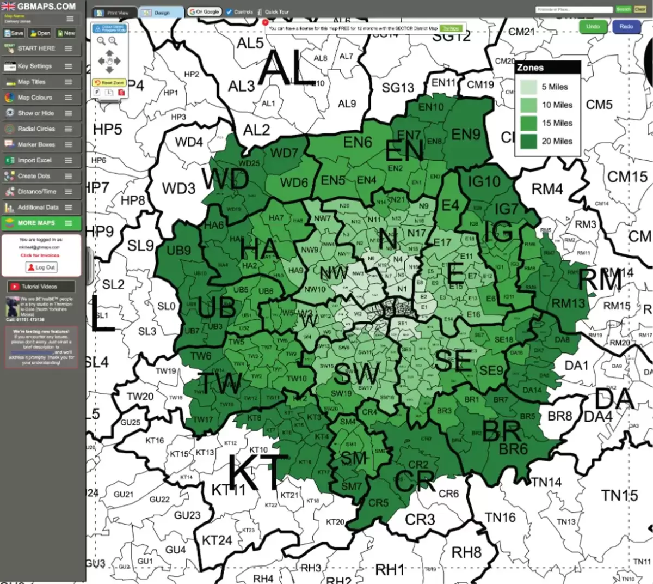Click the START HERE hand icon
The image size is (653, 584).
pyautogui.click(x=9, y=48)
